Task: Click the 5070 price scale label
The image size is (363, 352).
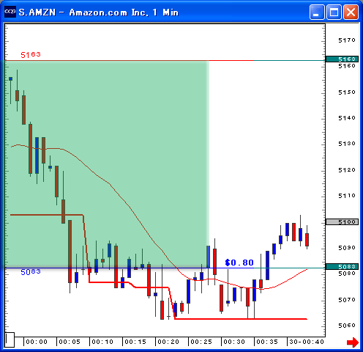Action: tap(347, 300)
